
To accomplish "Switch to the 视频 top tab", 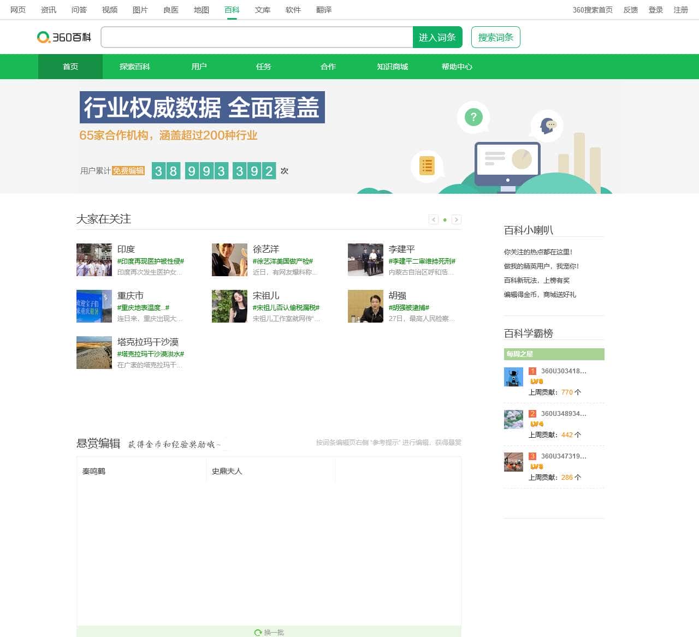I will (x=110, y=10).
